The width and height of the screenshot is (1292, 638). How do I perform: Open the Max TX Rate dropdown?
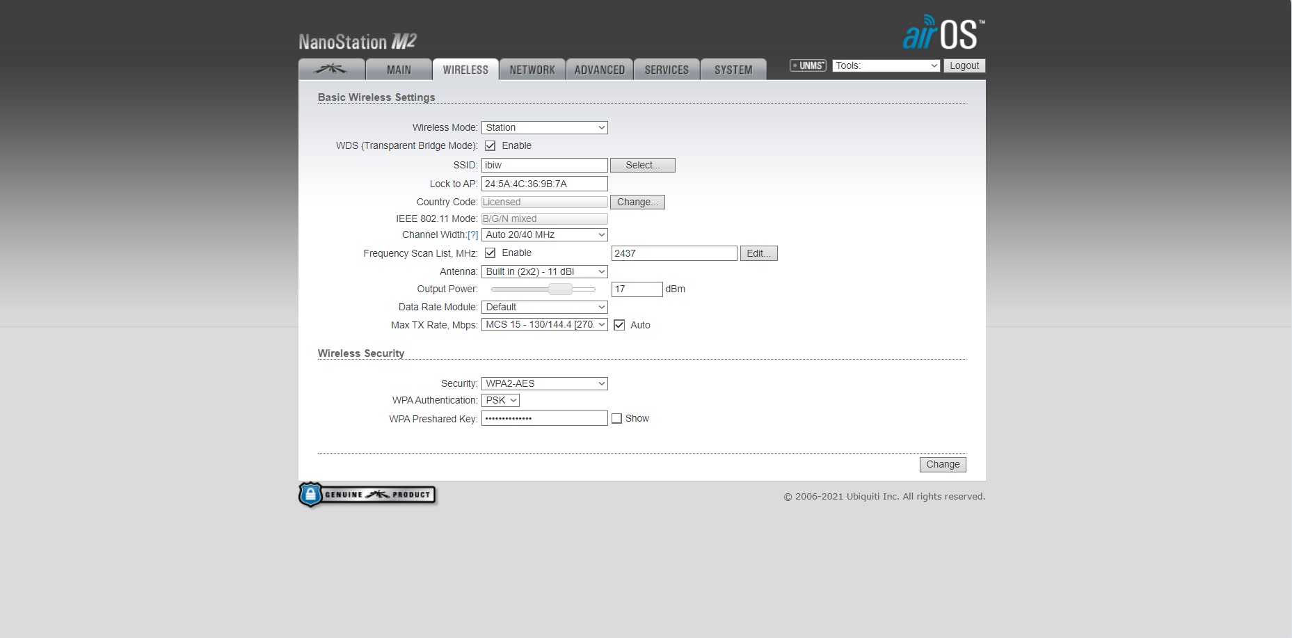(x=545, y=324)
